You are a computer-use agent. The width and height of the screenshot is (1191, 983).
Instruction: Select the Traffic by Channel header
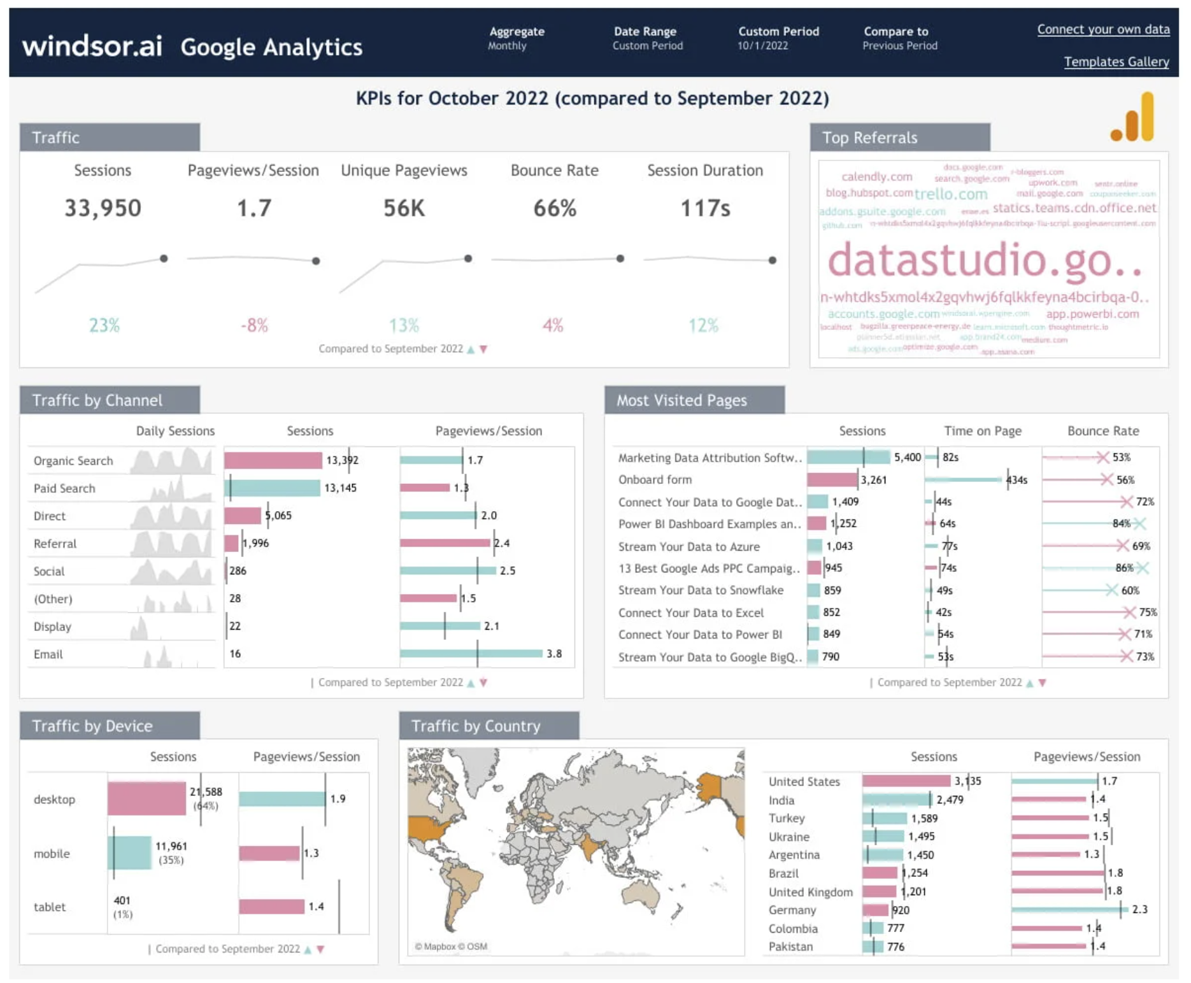tap(110, 400)
